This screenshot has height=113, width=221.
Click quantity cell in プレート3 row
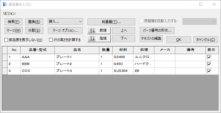click(106, 71)
